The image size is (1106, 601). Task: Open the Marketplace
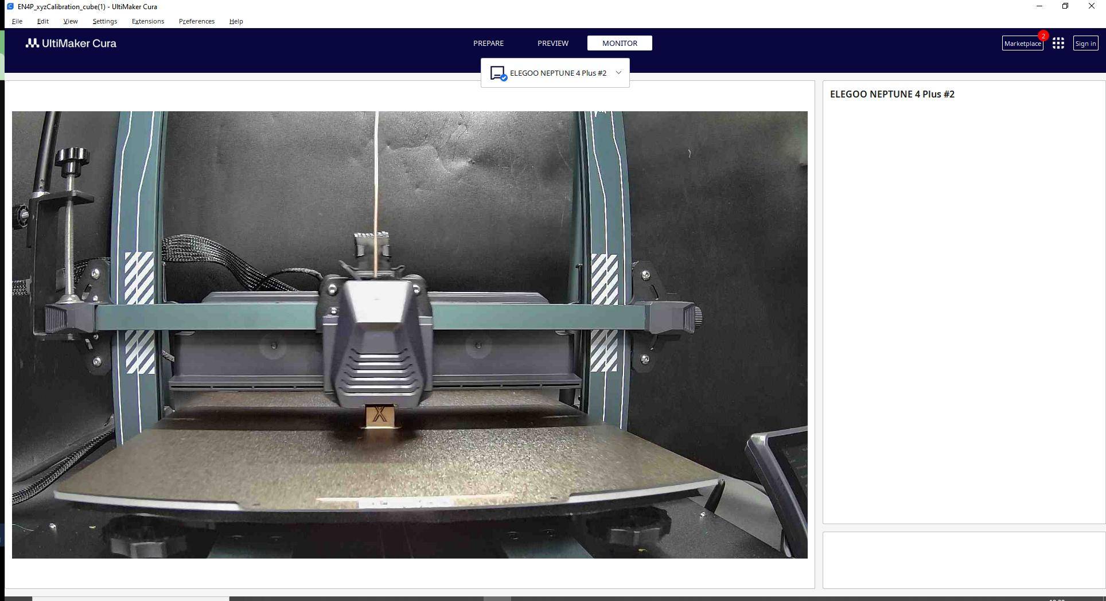1022,44
